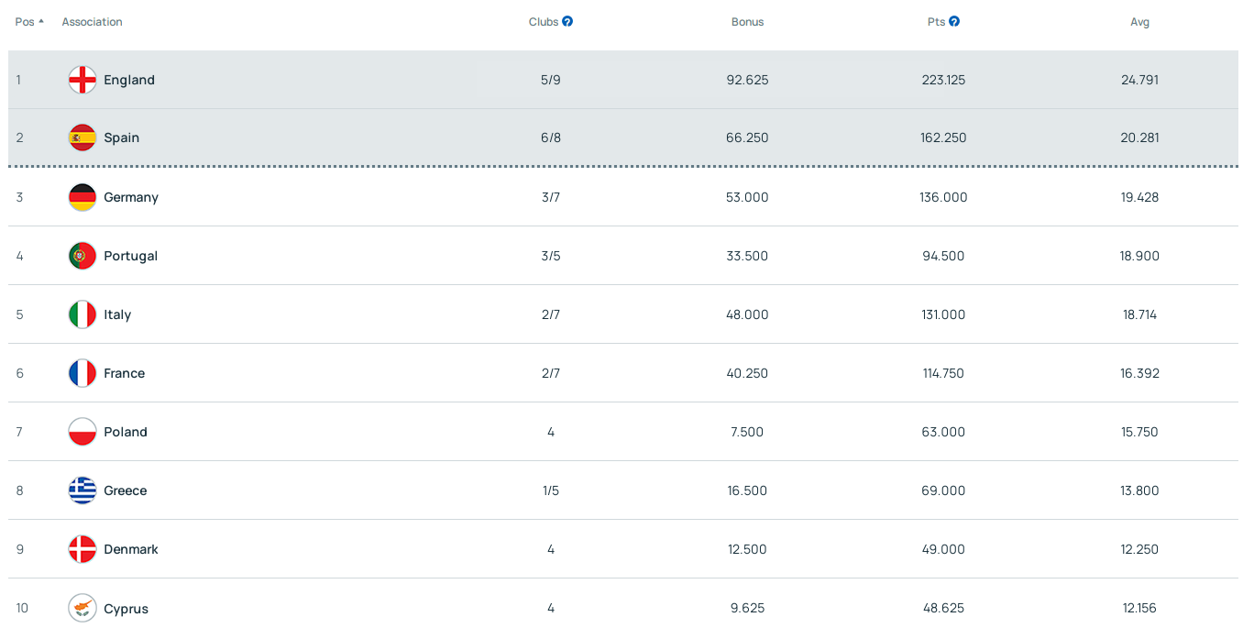Click the Clubs column header label

(x=543, y=22)
